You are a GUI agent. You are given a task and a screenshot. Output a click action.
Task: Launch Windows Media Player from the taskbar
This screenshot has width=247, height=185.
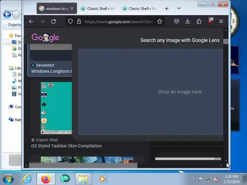click(103, 179)
